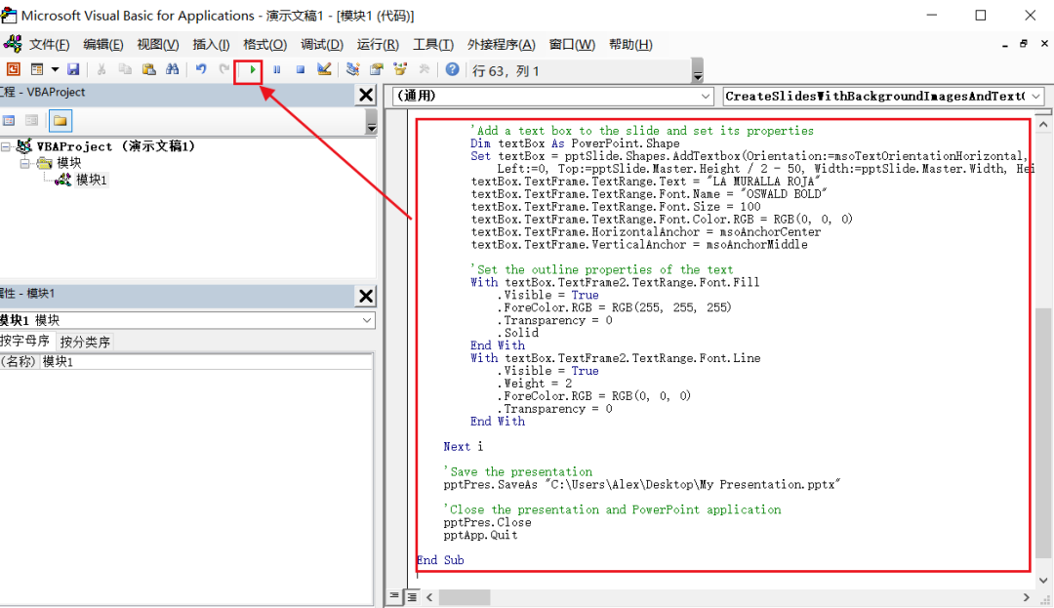Image resolution: width=1054 pixels, height=608 pixels.
Task: Click horizontal scrollbar left arrow
Action: [429, 597]
